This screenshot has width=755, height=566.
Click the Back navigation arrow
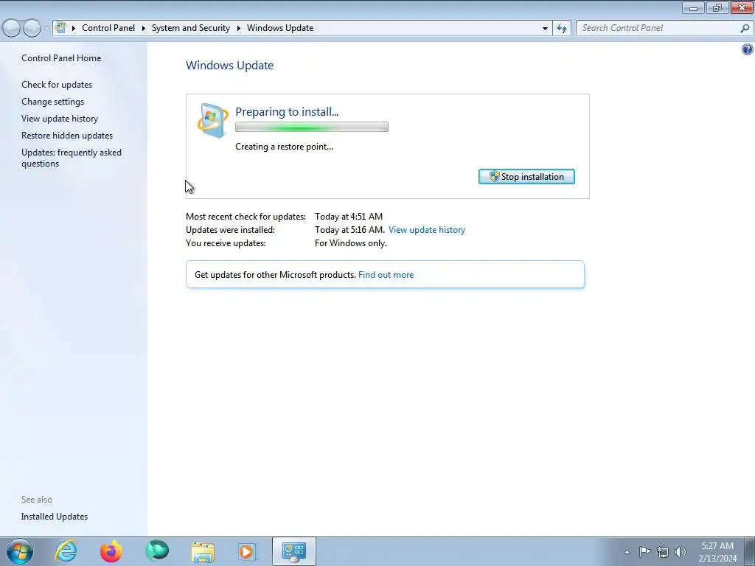12,29
